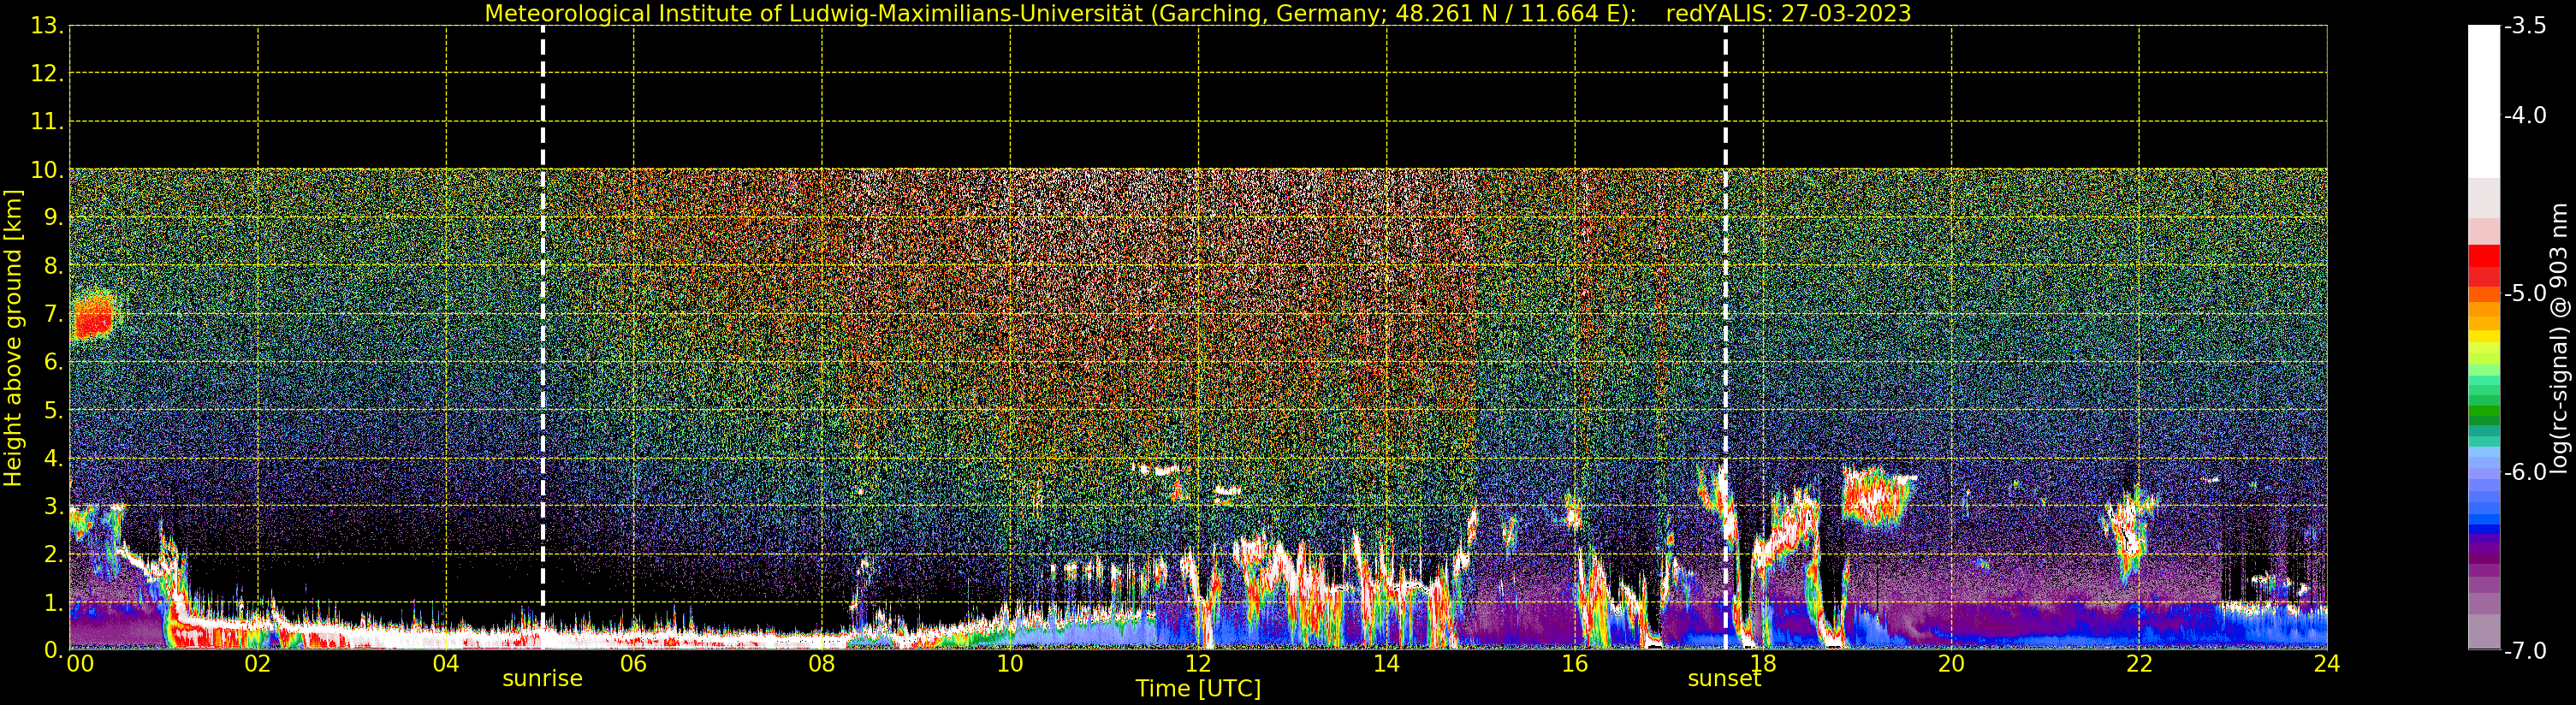Viewport: 2576px width, 705px height.
Task: Click the '0.' tick on the height axis
Action: pos(53,650)
